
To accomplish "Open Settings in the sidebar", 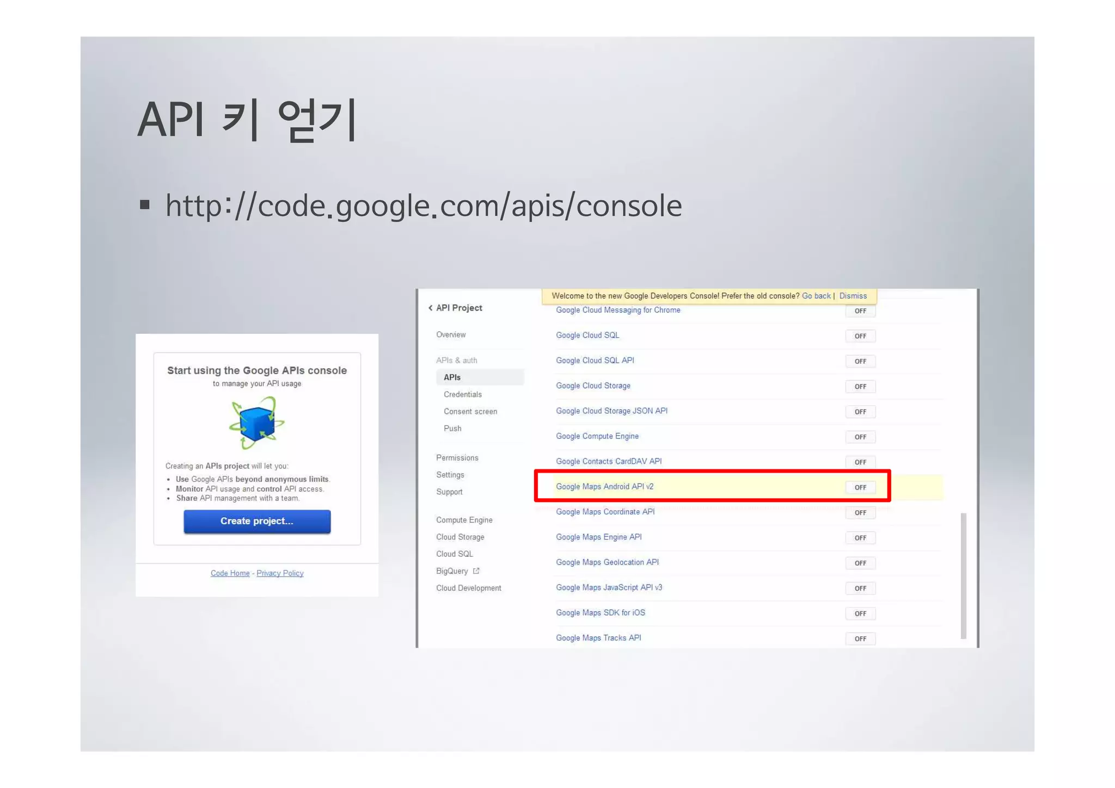I will (x=450, y=475).
